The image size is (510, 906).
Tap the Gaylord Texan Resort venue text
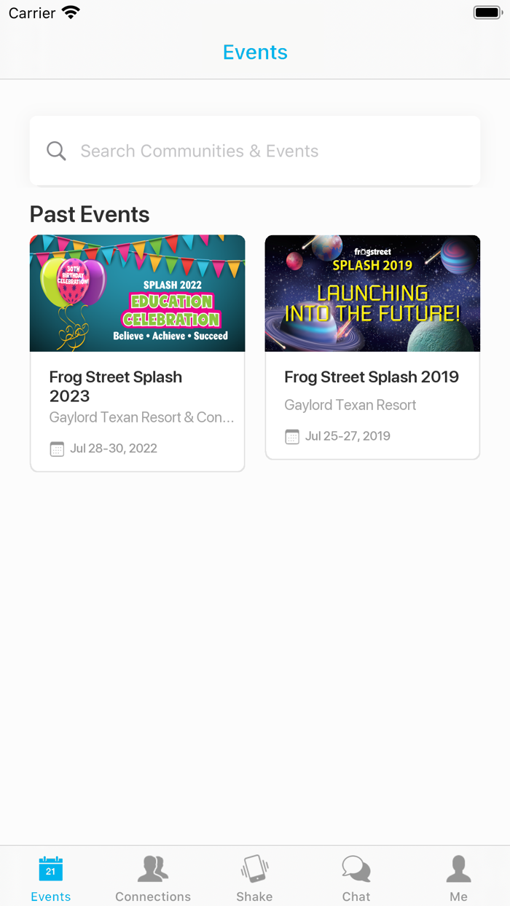point(350,404)
